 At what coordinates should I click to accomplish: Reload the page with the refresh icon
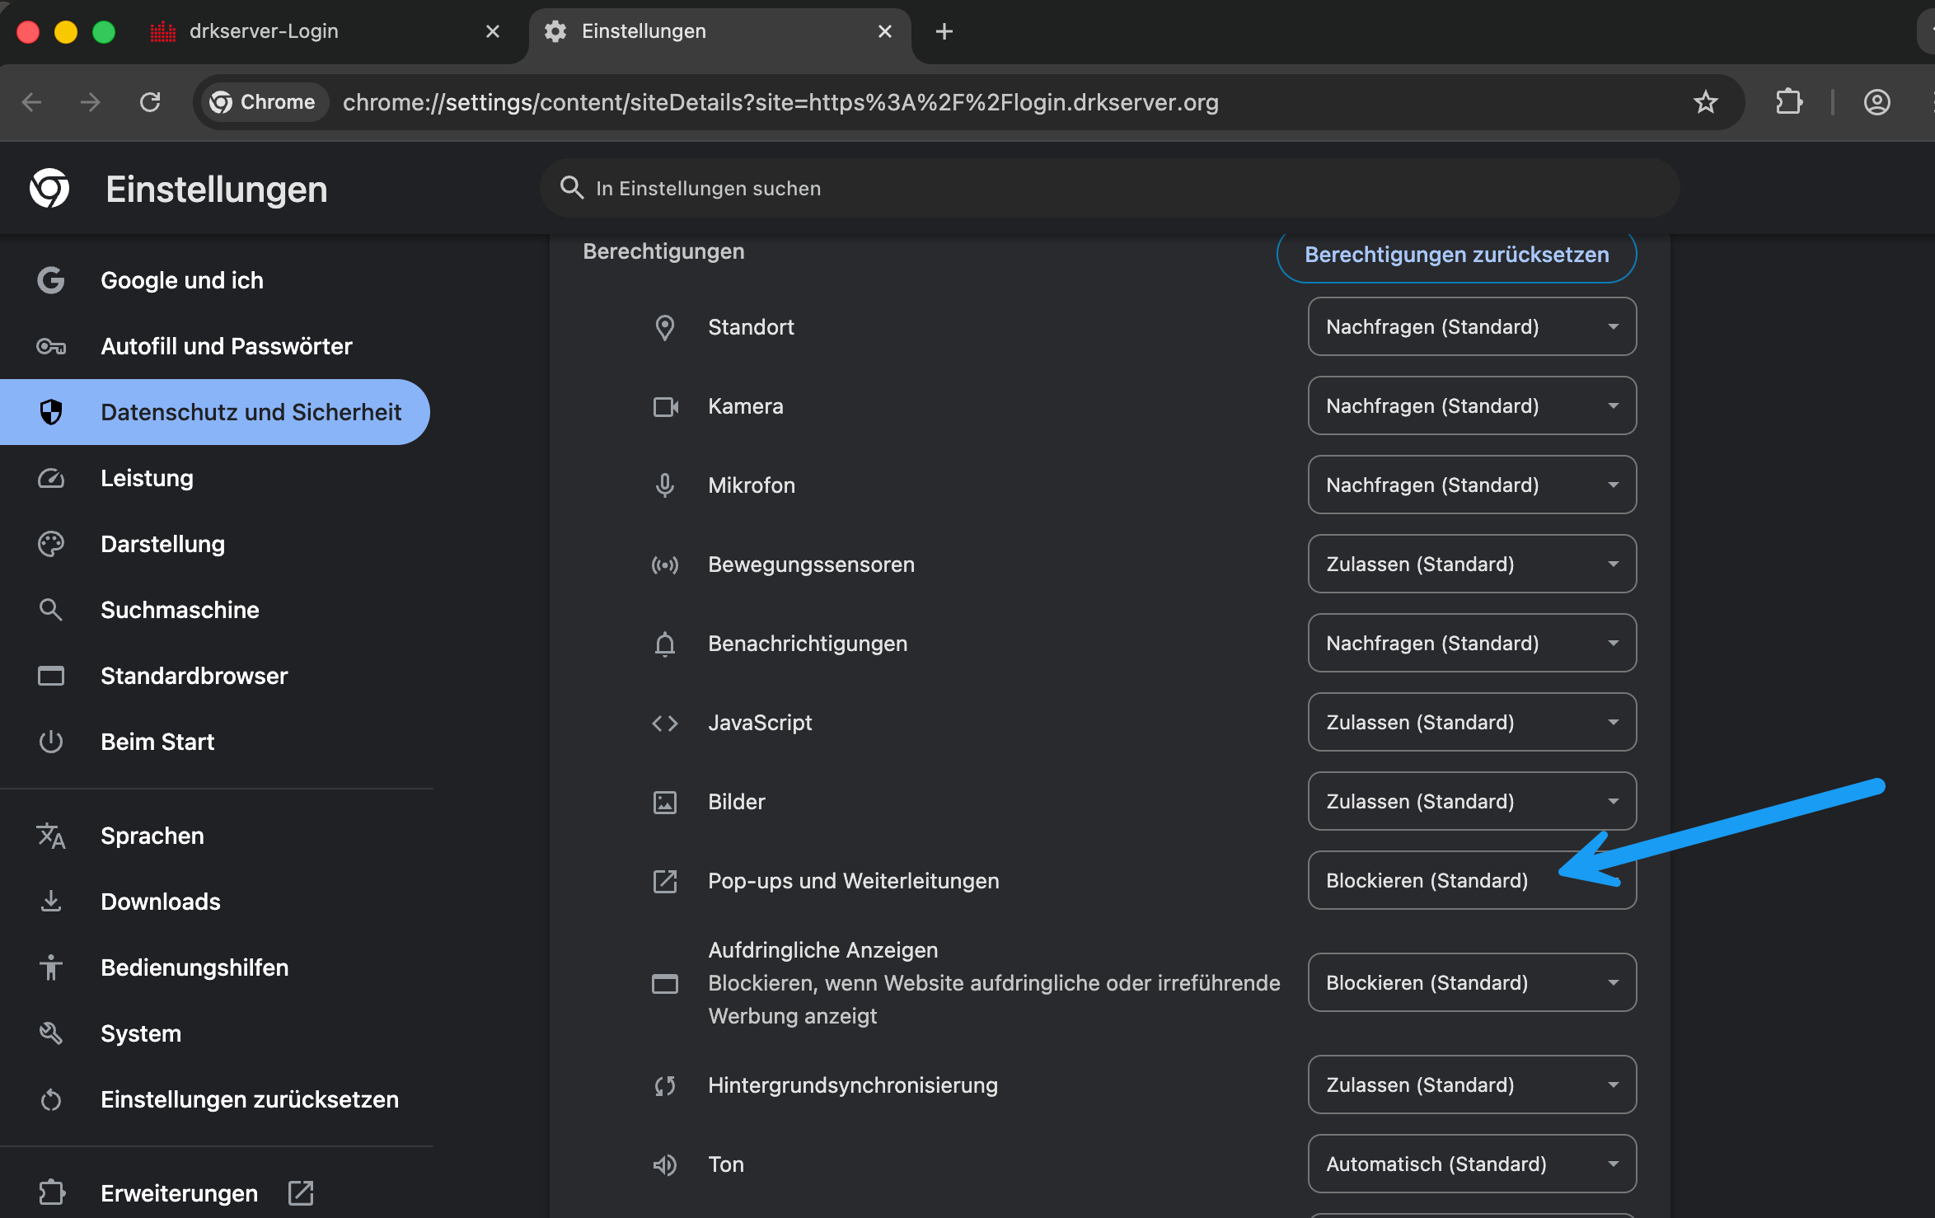click(x=150, y=102)
